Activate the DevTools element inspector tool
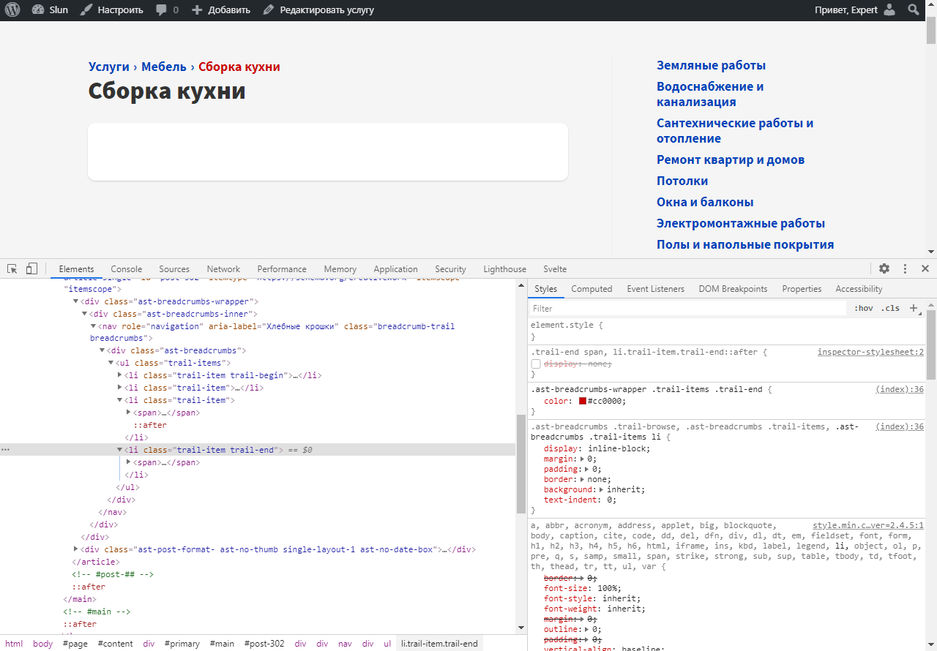 click(x=12, y=268)
